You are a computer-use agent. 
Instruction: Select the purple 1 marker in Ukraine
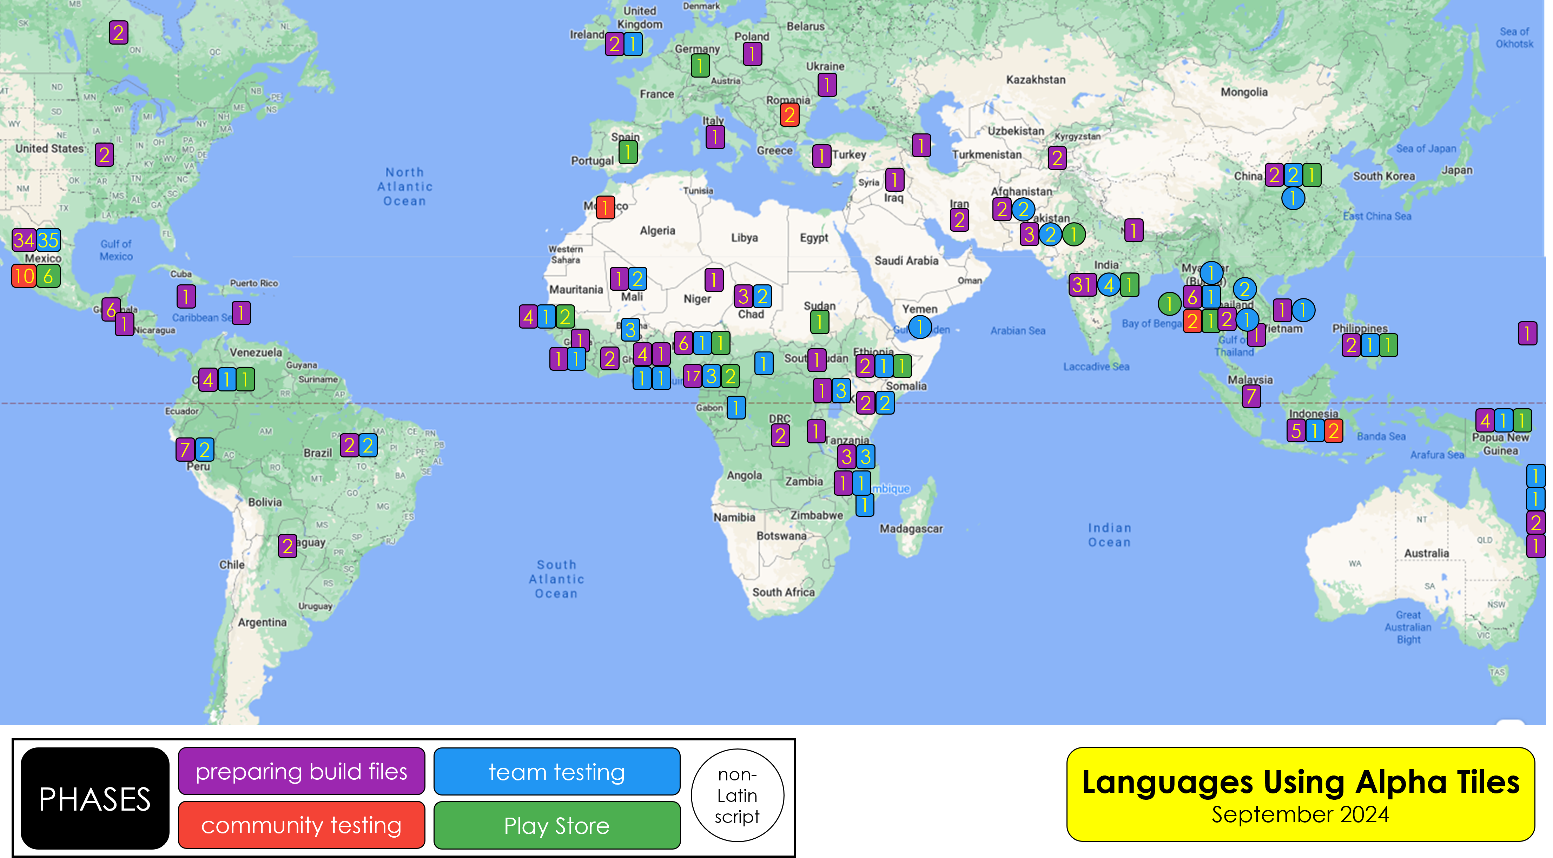tap(827, 84)
